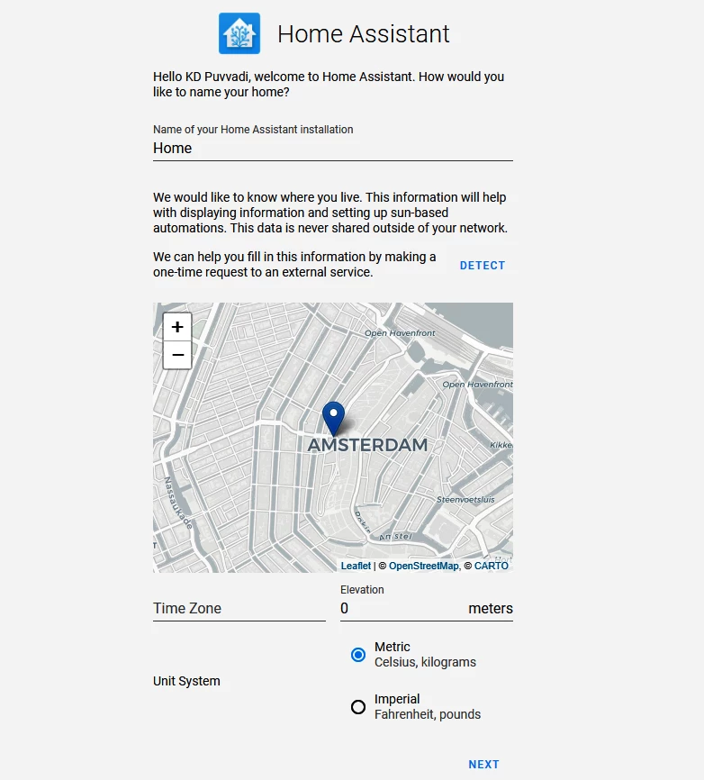The height and width of the screenshot is (780, 704).
Task: Focus the Elevation input field
Action: pos(401,609)
